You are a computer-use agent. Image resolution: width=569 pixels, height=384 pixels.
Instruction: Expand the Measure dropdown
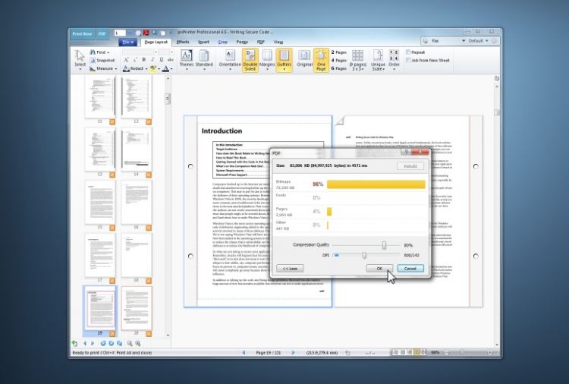coord(116,68)
